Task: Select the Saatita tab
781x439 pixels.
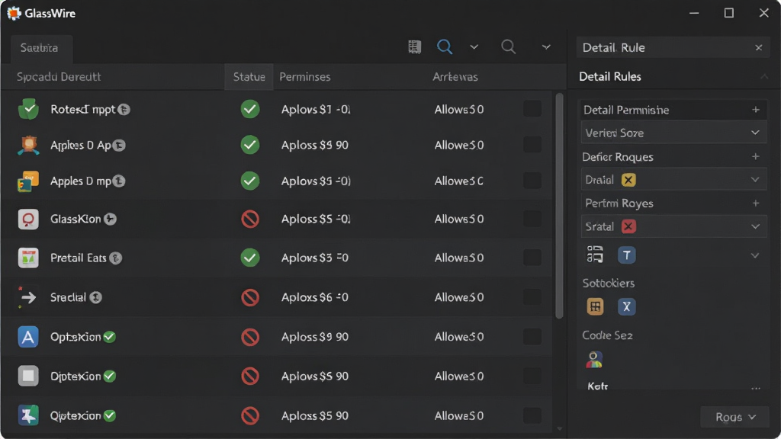Action: (41, 48)
